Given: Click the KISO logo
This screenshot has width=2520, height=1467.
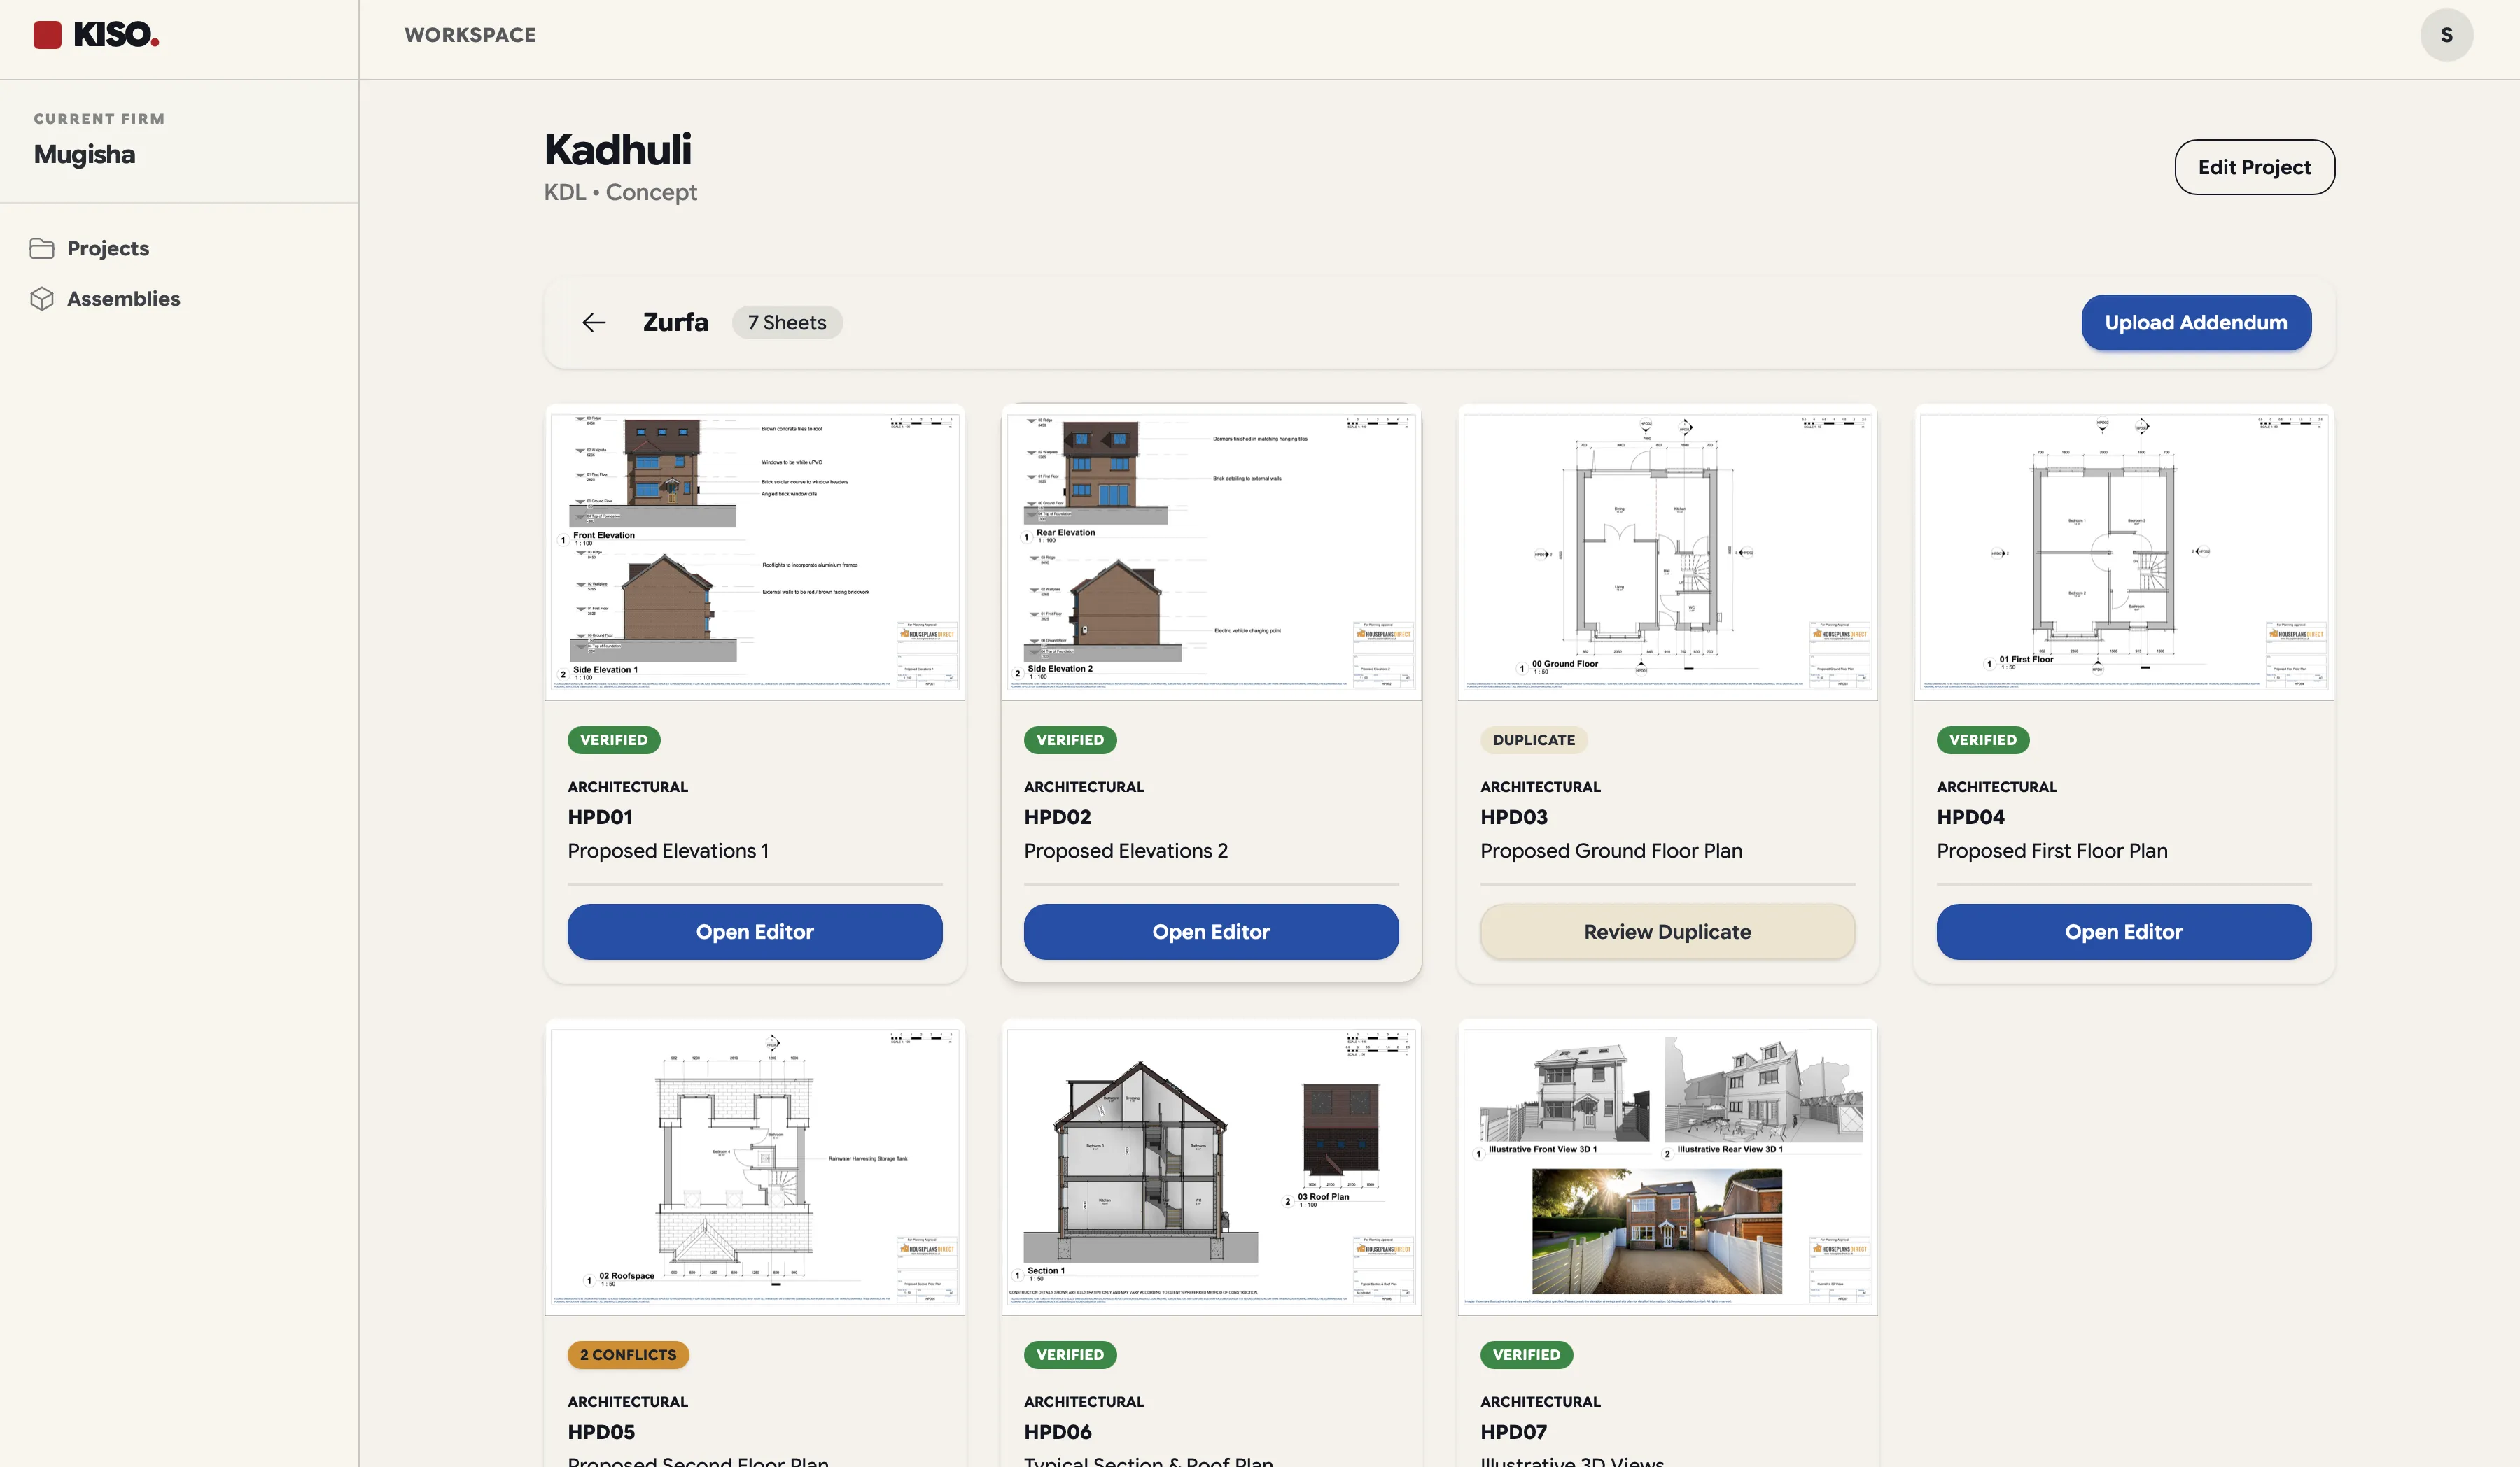Looking at the screenshot, I should click(x=96, y=35).
